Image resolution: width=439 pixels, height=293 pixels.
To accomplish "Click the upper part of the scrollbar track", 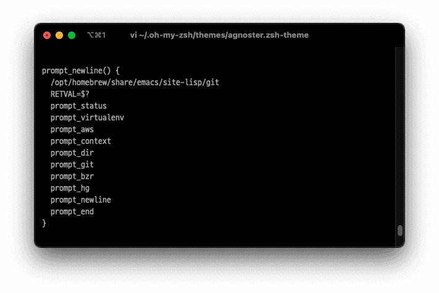I will pyautogui.click(x=399, y=93).
